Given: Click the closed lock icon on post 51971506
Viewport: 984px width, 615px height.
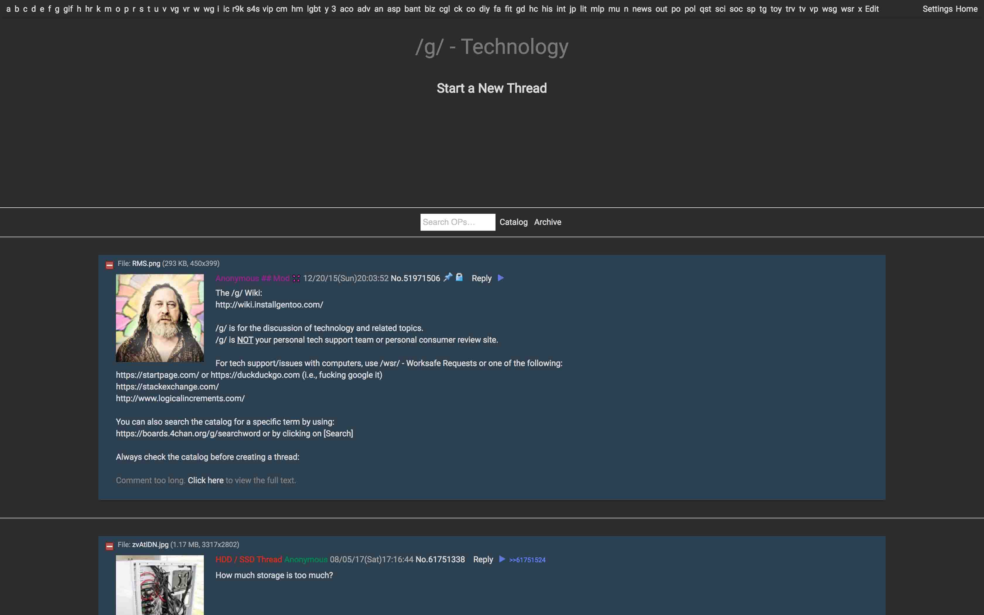Looking at the screenshot, I should (x=459, y=277).
